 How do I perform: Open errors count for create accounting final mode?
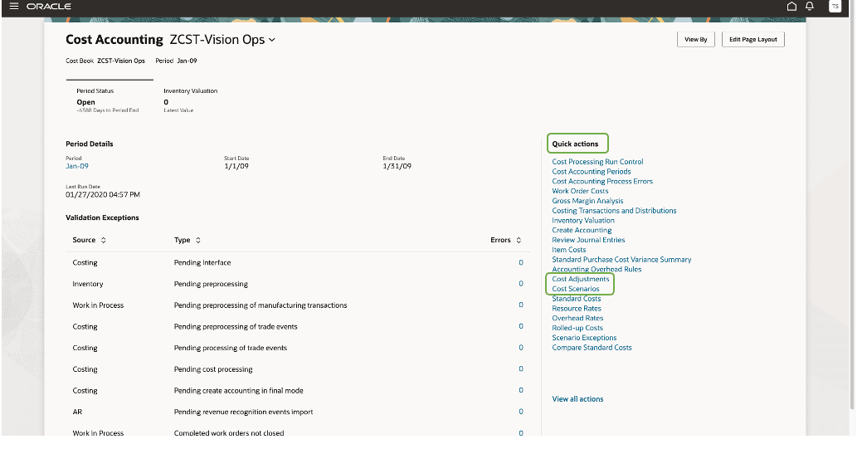(521, 390)
